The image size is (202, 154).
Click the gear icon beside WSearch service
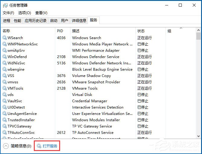click(5, 38)
